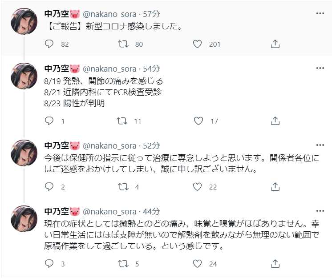Like the tweet with 22 likes
332x278 pixels.
[198, 187]
